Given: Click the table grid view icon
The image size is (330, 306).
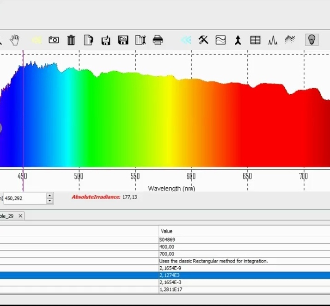Looking at the screenshot, I should (255, 40).
